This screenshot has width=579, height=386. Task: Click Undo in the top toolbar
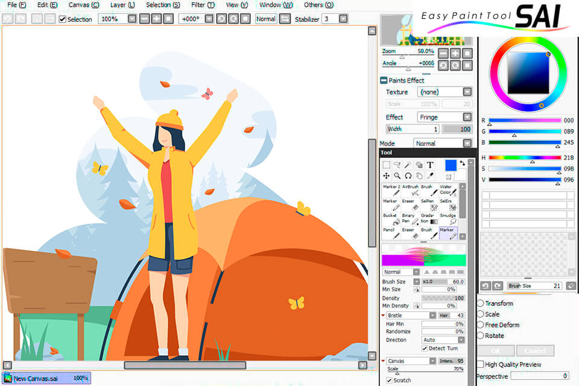tap(8, 19)
